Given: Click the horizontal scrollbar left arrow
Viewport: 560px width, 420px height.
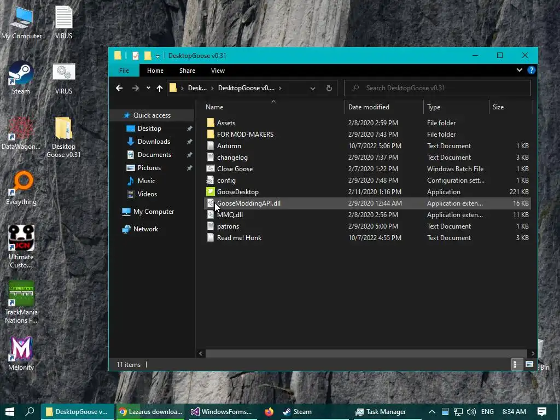Looking at the screenshot, I should (201, 354).
